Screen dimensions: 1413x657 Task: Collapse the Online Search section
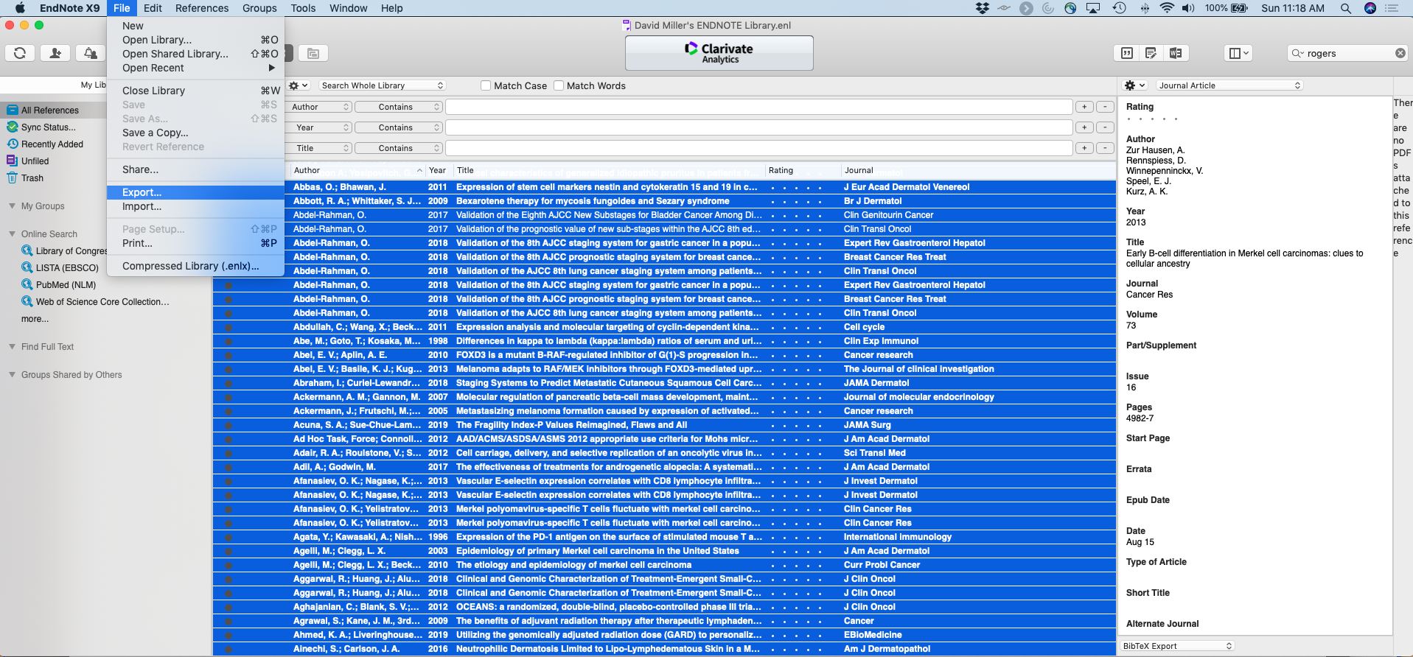pyautogui.click(x=12, y=234)
